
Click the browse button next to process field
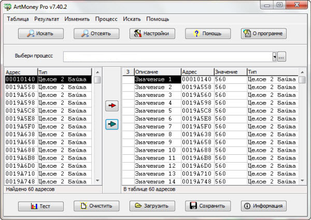click(281, 57)
